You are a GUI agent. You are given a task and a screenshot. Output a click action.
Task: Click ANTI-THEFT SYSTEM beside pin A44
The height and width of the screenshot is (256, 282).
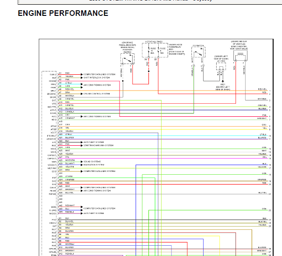click(x=93, y=213)
